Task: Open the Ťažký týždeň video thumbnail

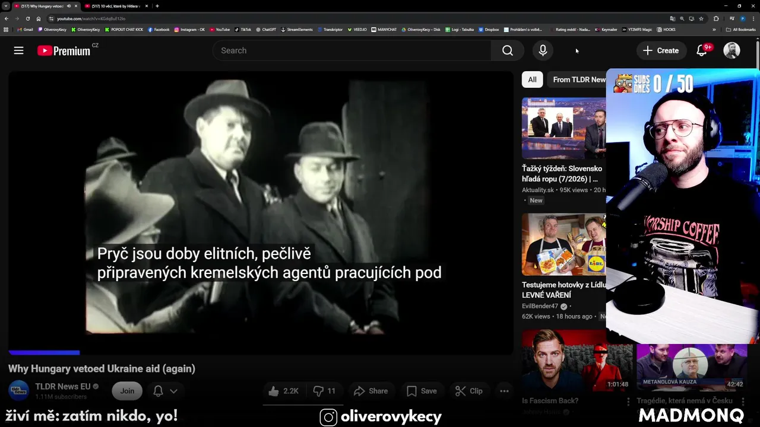Action: pos(564,128)
